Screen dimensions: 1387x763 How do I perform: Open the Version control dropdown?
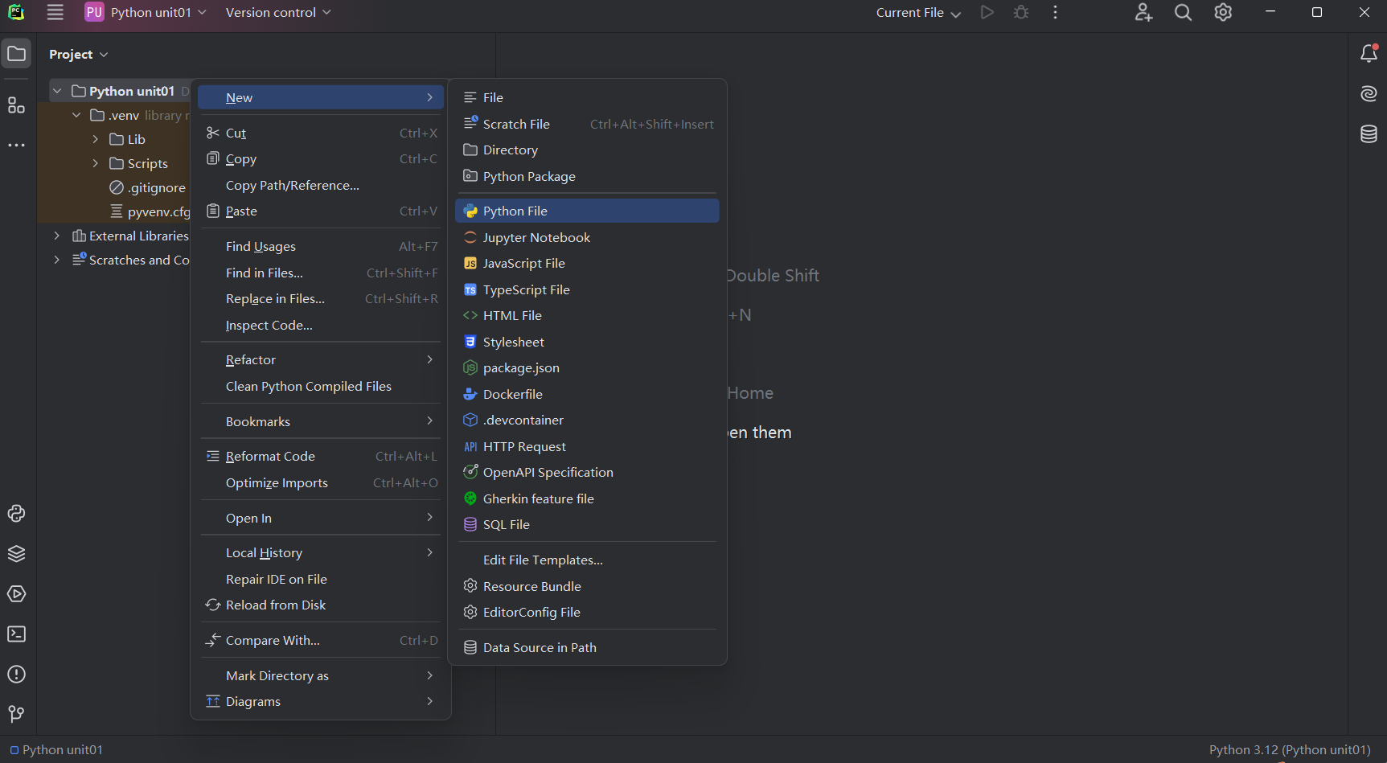point(278,12)
